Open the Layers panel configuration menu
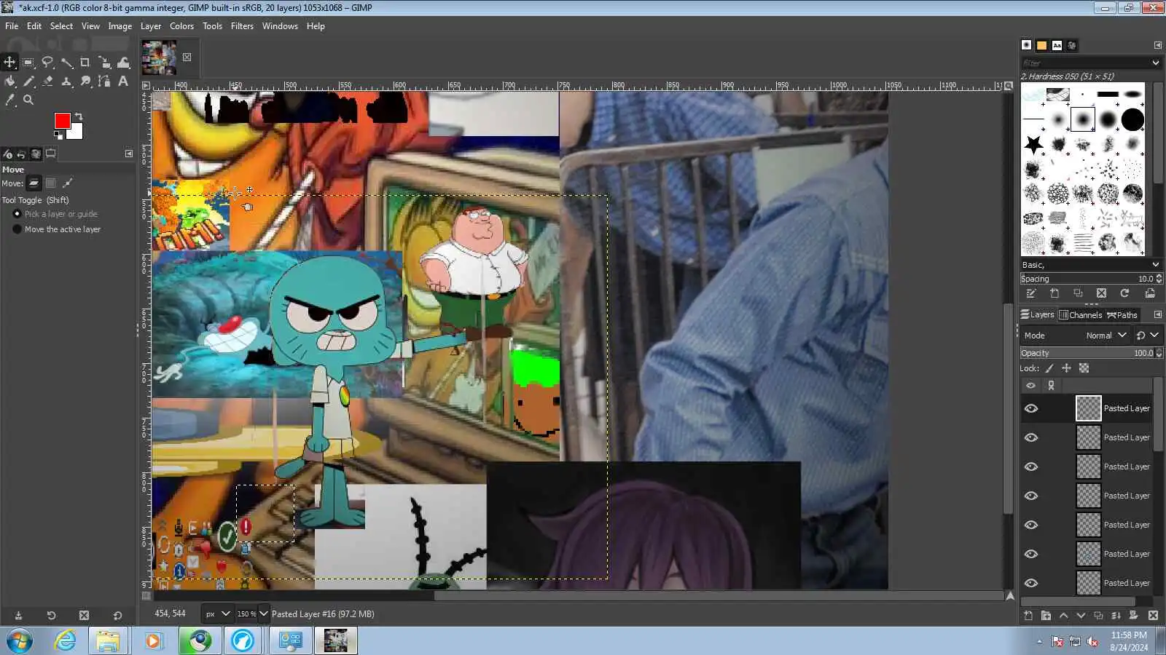This screenshot has width=1166, height=655. click(1158, 315)
